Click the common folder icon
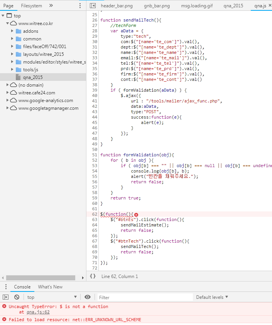Image resolution: width=272 pixels, height=325 pixels. tap(19, 39)
